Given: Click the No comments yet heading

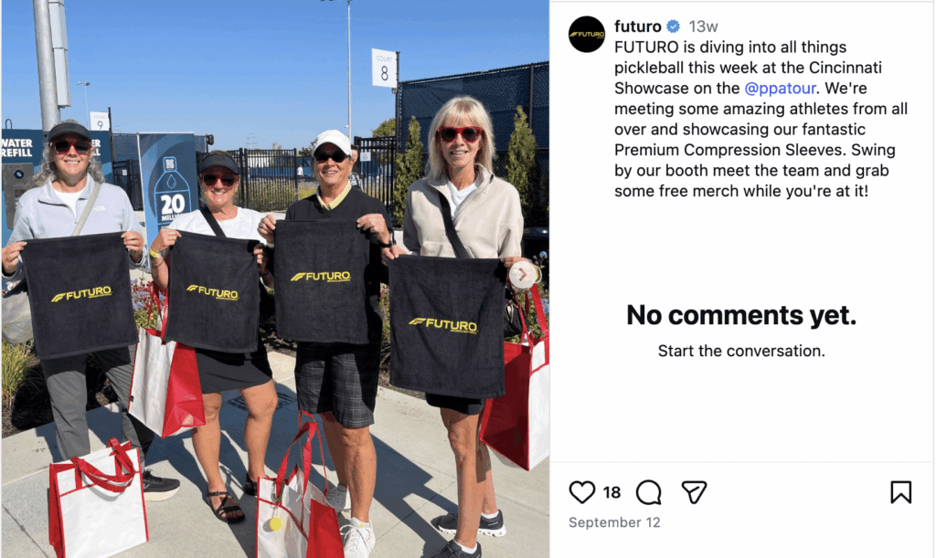Looking at the screenshot, I should click(x=741, y=315).
